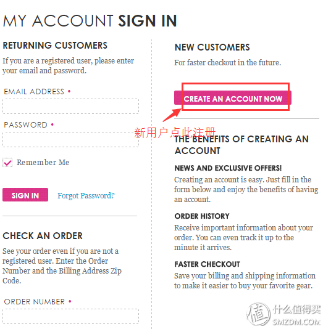Click the Faster Checkout subheading
Screen dimensions: 323x329
click(x=207, y=264)
